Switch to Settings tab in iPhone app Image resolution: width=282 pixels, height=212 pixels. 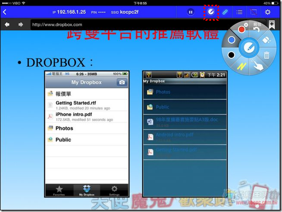point(114,190)
